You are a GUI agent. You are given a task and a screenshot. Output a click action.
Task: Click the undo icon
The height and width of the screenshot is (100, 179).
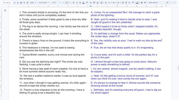[x=15, y=2]
